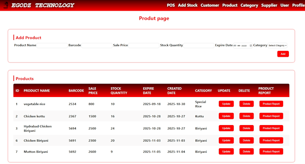Image resolution: width=305 pixels, height=164 pixels.
Task: Click the 'Special Rice' category cell
Action: (x=200, y=104)
